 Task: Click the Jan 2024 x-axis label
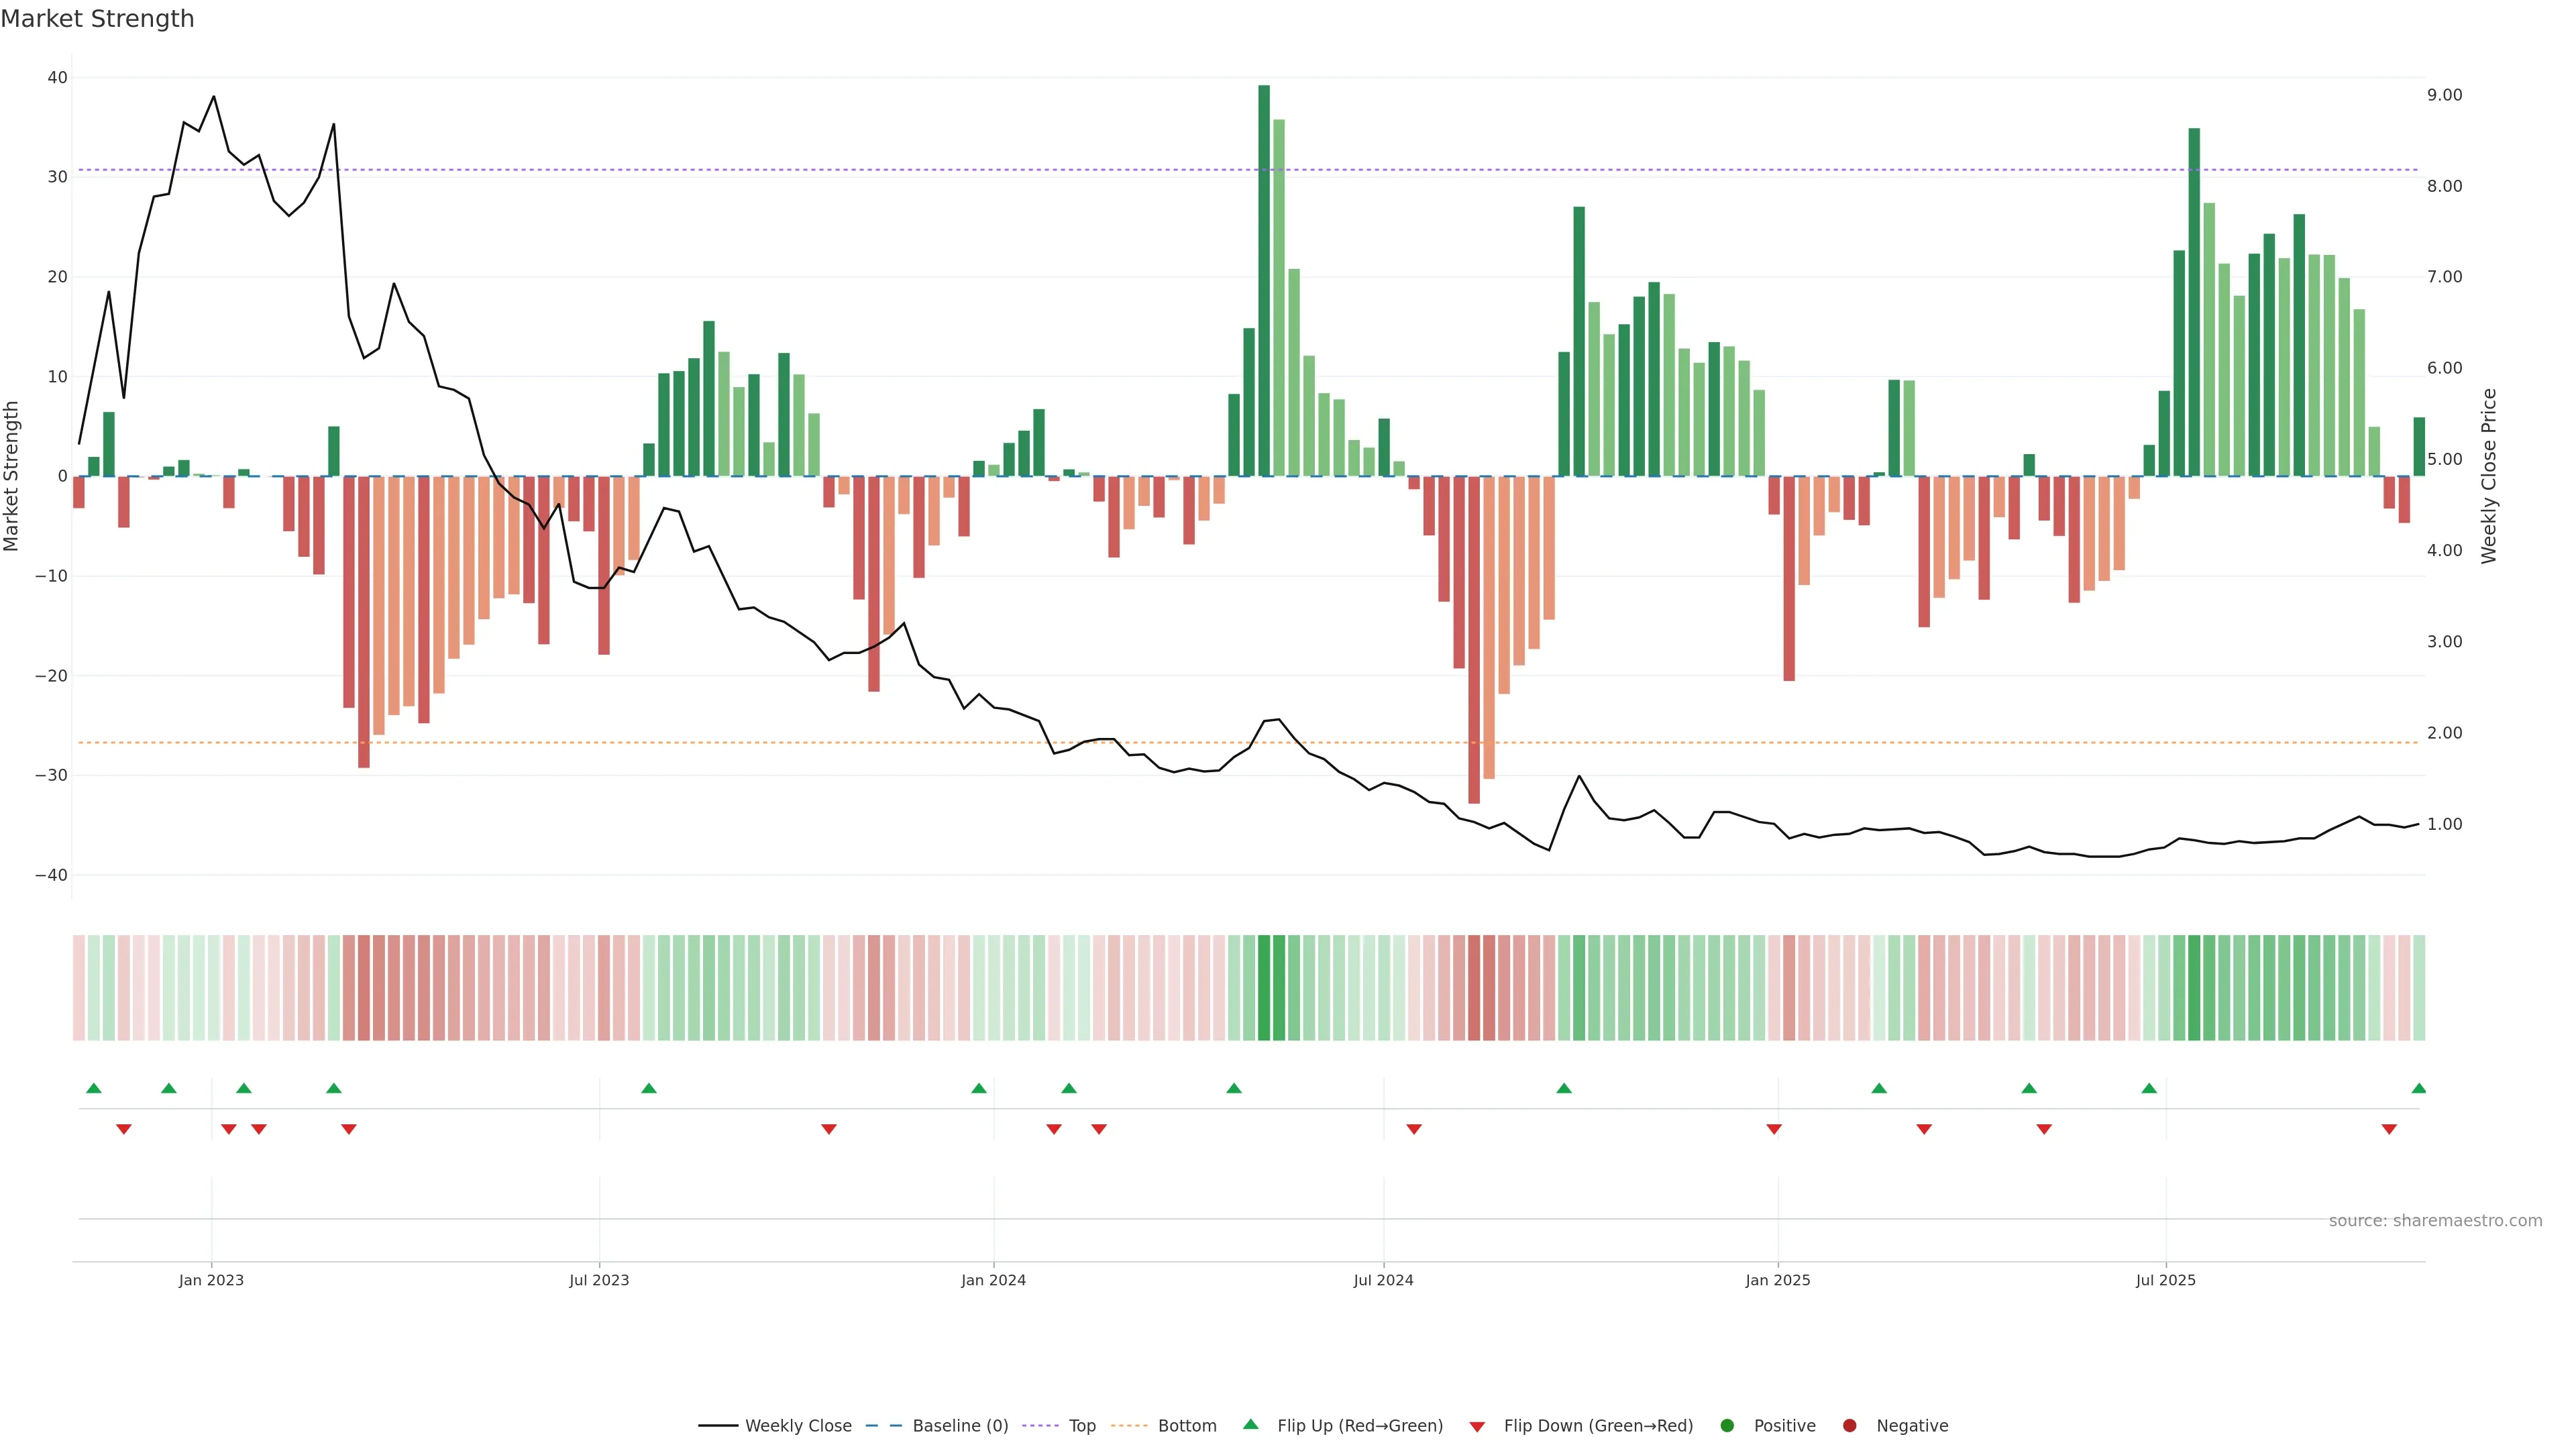click(993, 1280)
